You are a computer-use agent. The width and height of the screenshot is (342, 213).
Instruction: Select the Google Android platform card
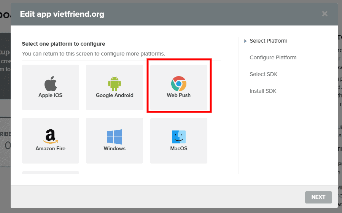click(x=115, y=87)
